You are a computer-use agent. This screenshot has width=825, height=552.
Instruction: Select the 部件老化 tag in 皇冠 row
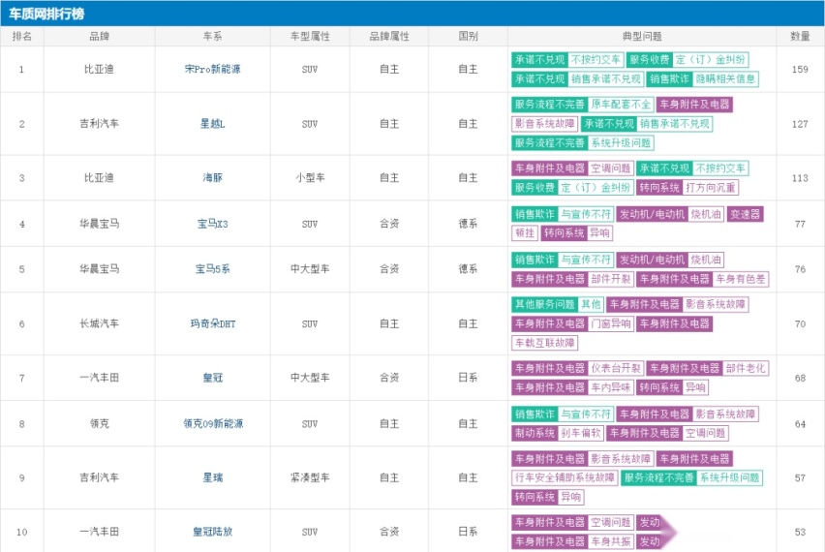coord(745,368)
